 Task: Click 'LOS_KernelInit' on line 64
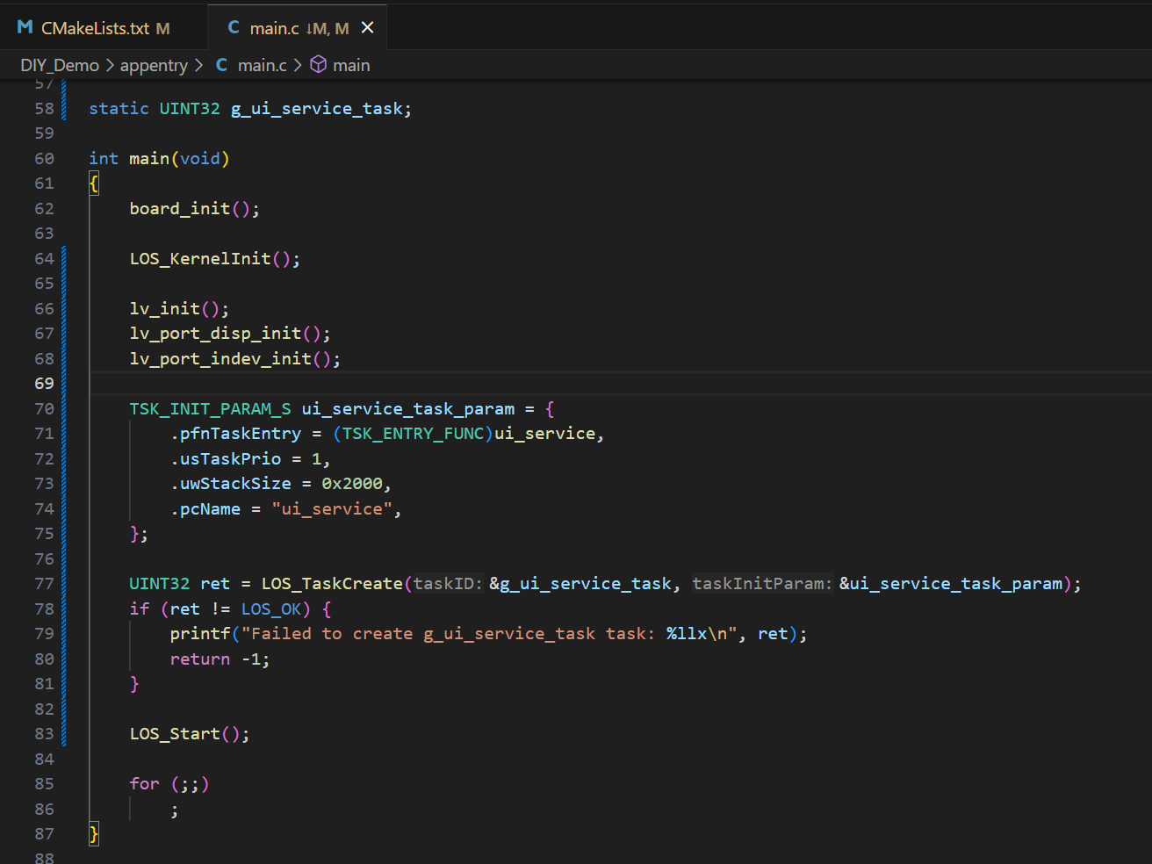click(x=200, y=259)
